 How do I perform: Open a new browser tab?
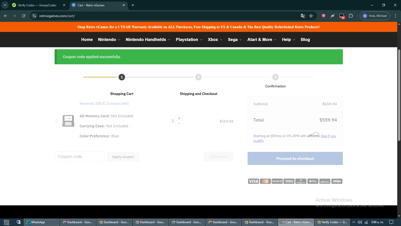(x=133, y=5)
